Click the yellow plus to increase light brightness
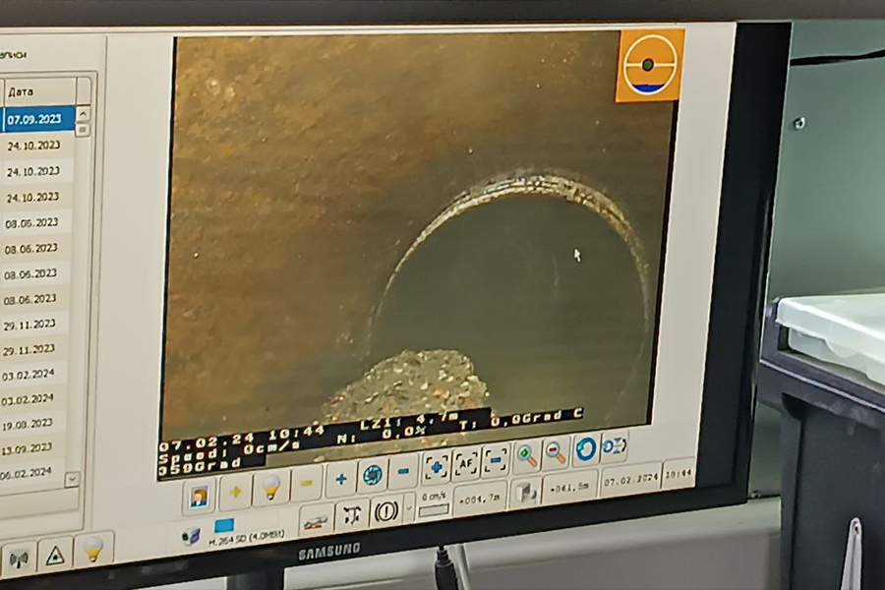885x590 pixels. pos(236,489)
